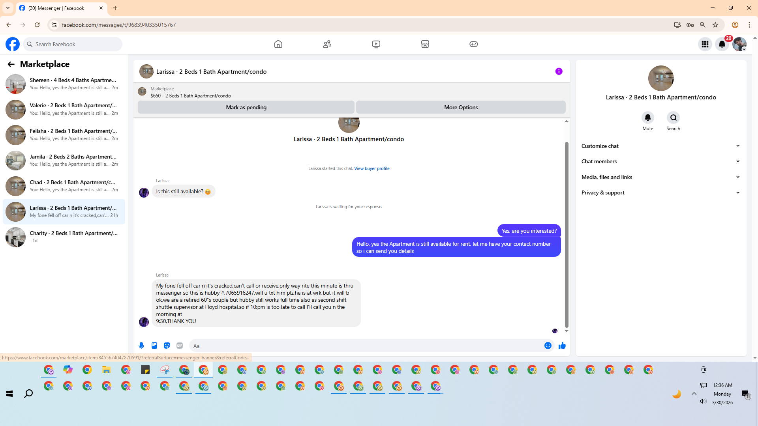This screenshot has width=758, height=426.
Task: Install app icon in address bar
Action: (677, 25)
